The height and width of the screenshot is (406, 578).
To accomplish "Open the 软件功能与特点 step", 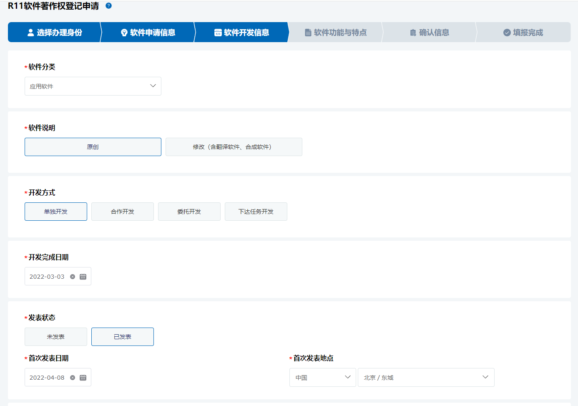I will [x=336, y=33].
